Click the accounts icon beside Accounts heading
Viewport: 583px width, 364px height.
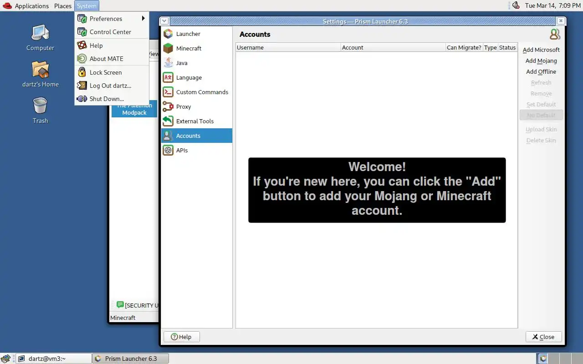point(555,34)
